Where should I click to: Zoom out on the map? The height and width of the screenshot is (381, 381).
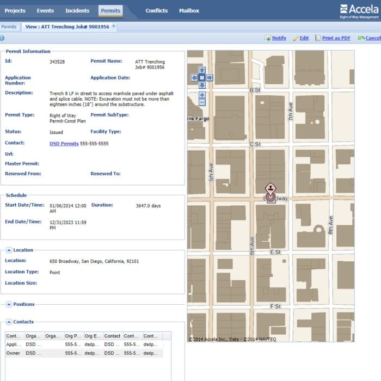202,102
